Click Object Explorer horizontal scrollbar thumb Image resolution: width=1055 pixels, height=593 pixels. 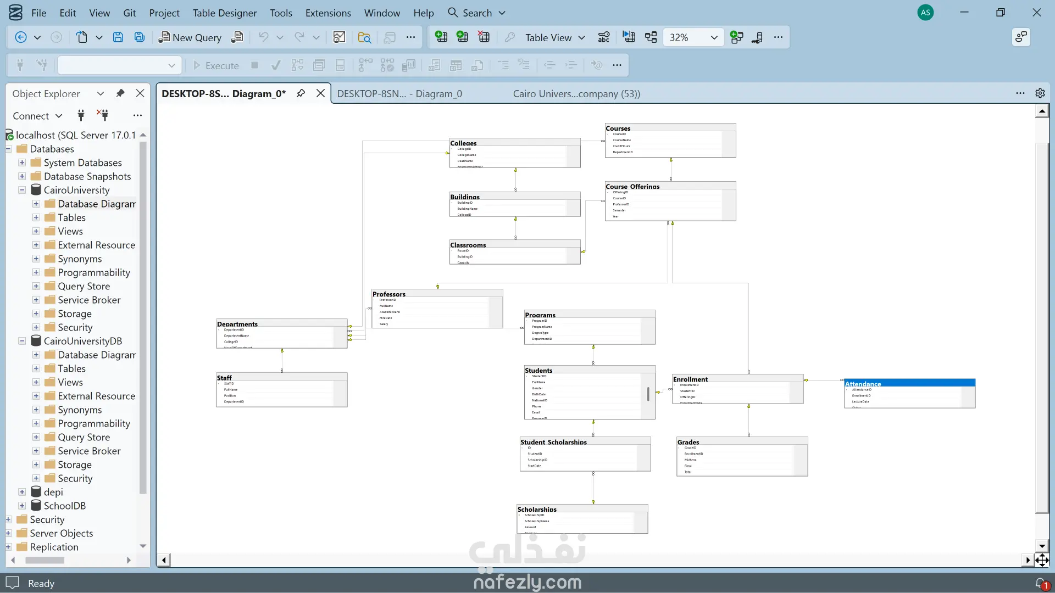(x=45, y=560)
